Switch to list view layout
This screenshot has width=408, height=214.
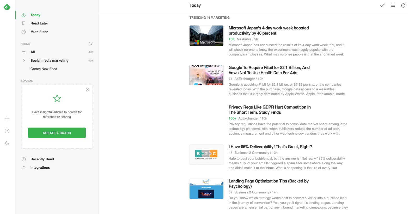tap(393, 5)
